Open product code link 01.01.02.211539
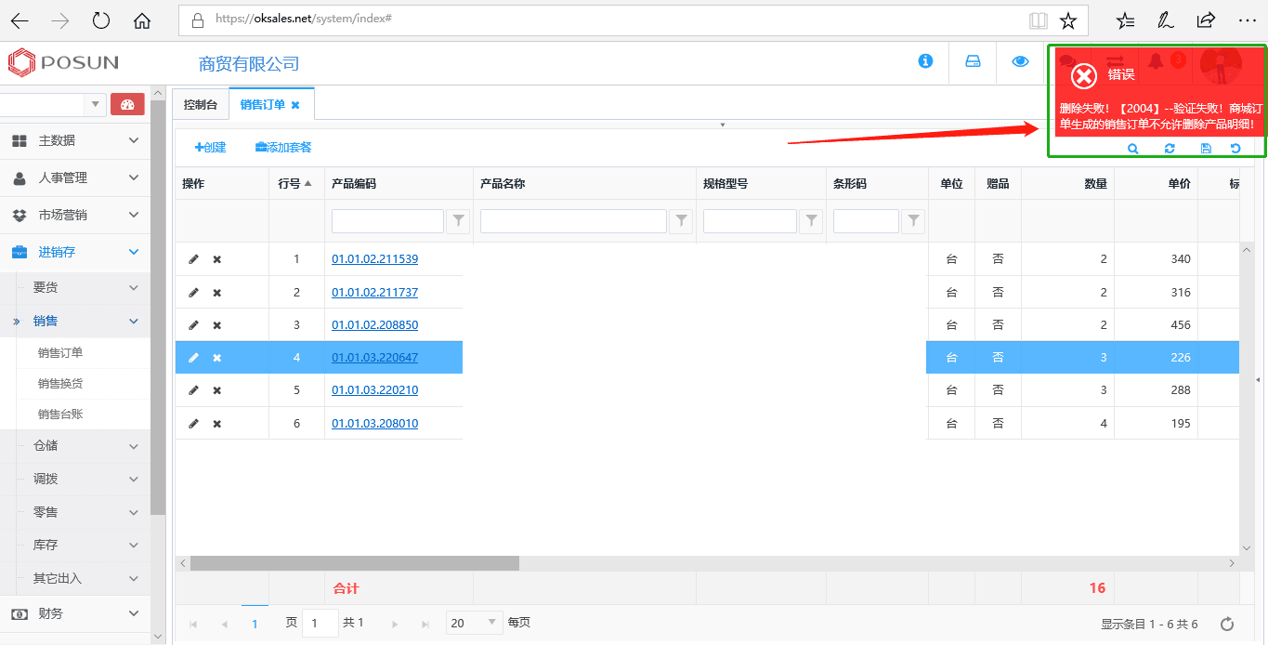The height and width of the screenshot is (645, 1268). click(x=374, y=259)
